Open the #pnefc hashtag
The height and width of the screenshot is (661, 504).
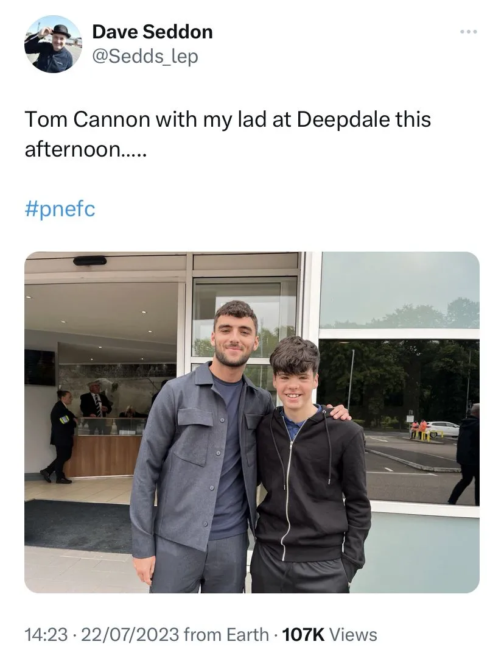(x=60, y=210)
